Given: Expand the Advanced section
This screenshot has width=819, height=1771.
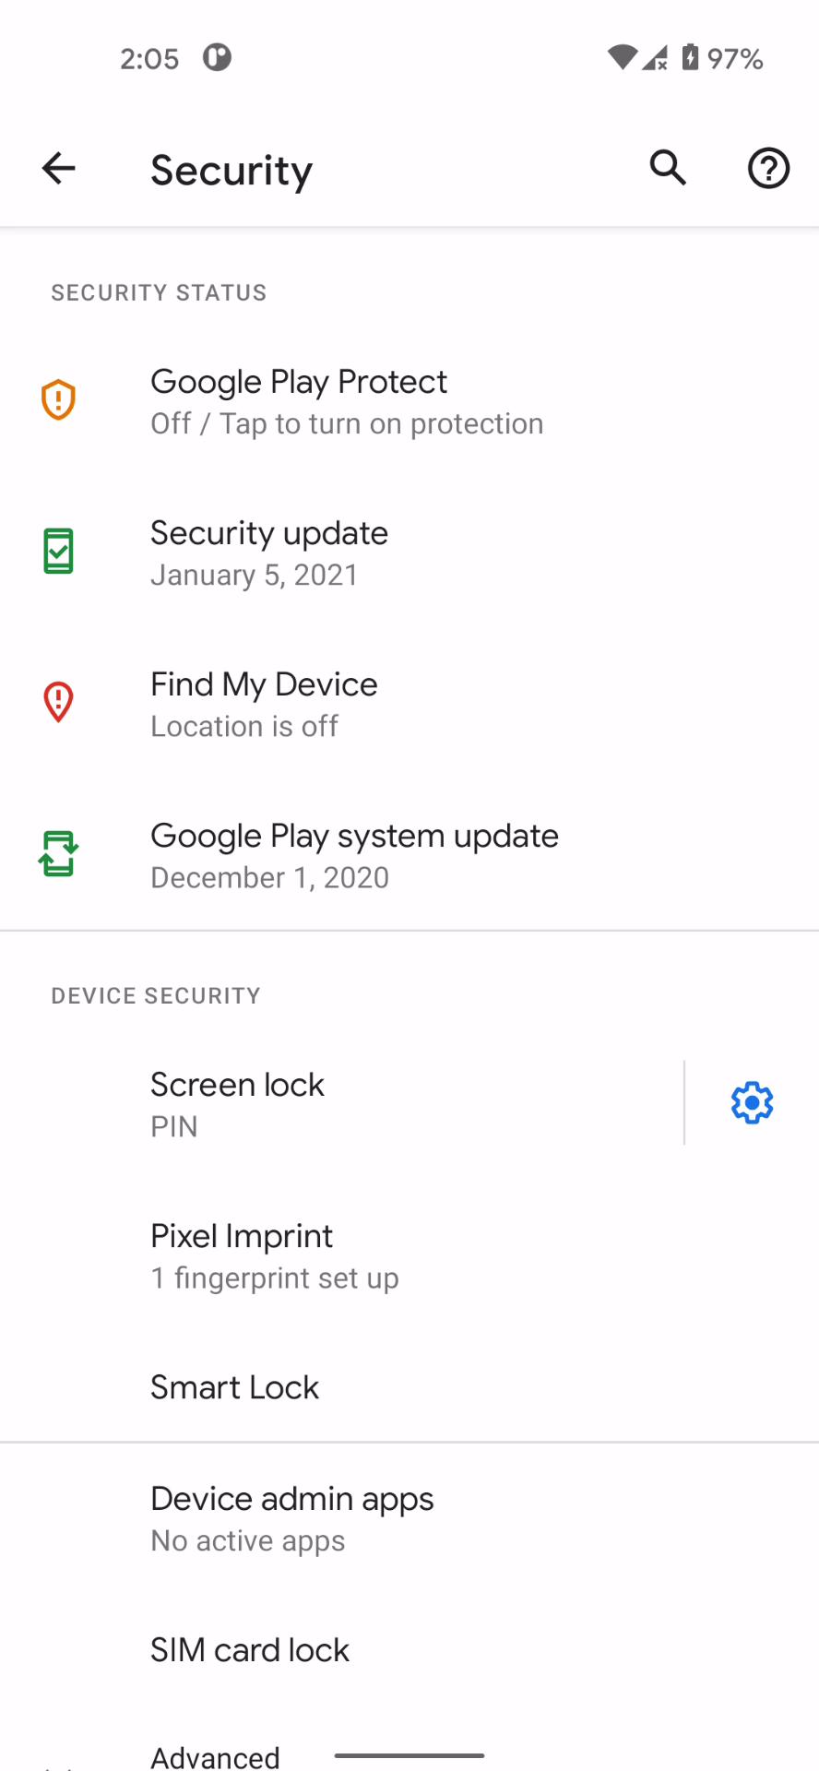Looking at the screenshot, I should pyautogui.click(x=214, y=1753).
